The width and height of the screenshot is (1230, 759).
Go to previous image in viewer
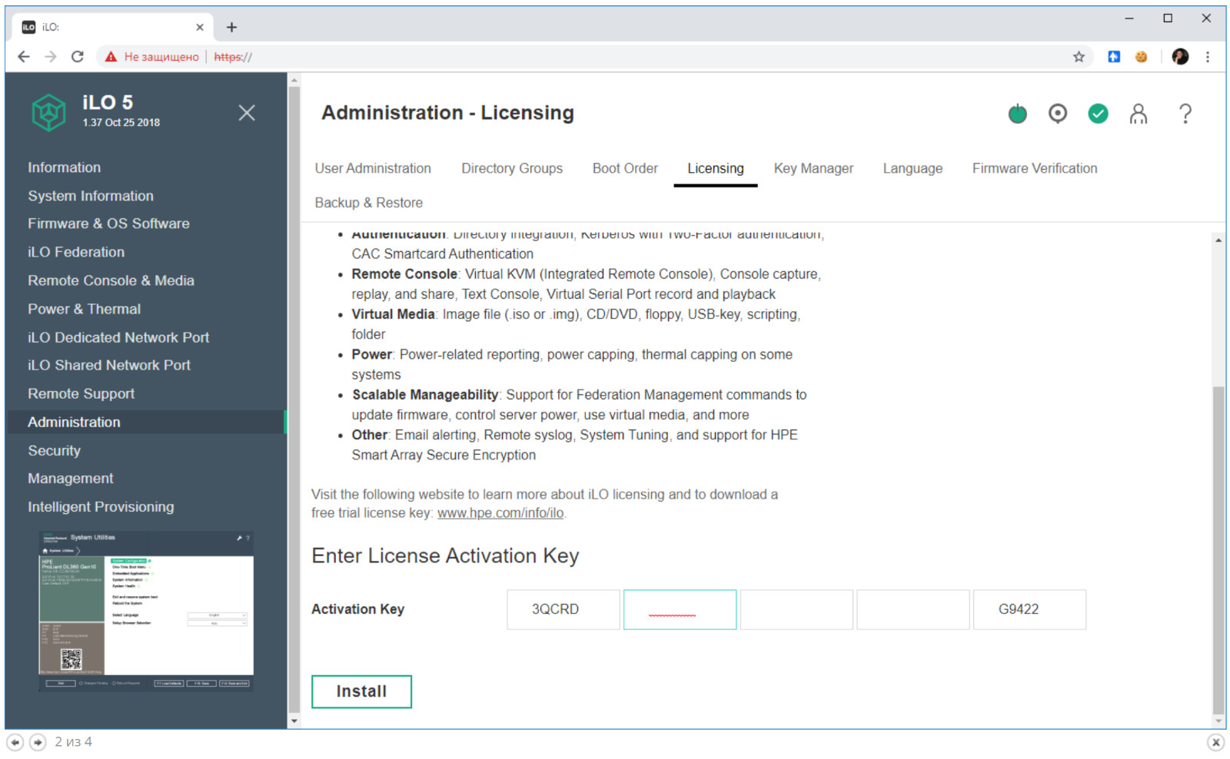click(15, 742)
